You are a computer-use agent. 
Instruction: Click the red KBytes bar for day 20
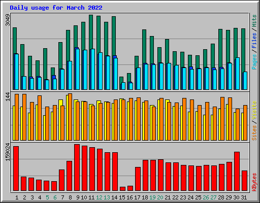pyautogui.click(x=160, y=175)
